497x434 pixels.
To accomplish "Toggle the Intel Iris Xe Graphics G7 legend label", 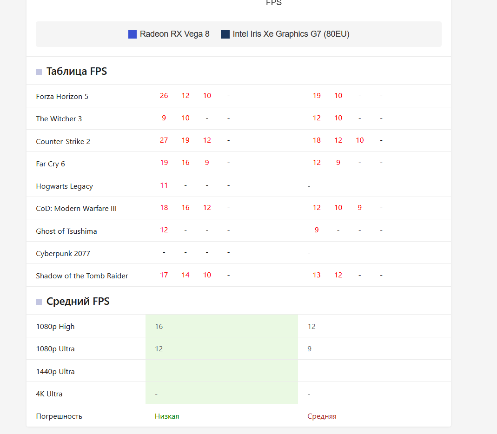I will click(291, 34).
